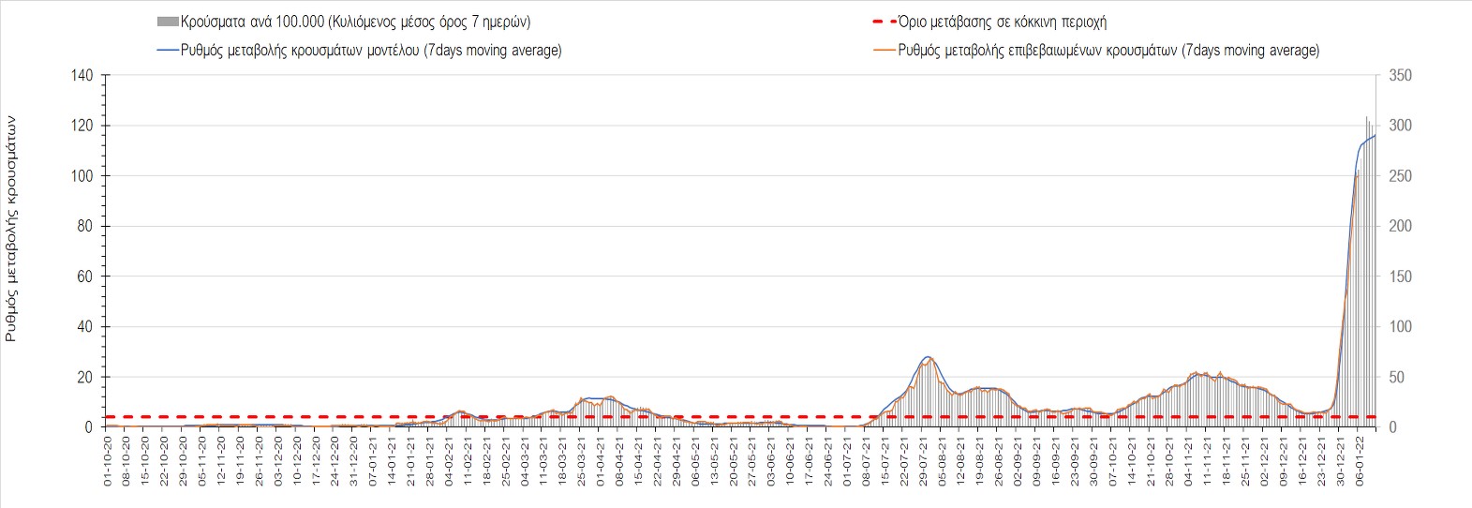The height and width of the screenshot is (508, 1472).
Task: Click the 06-01-22 date on the x-axis
Action: tap(1359, 458)
